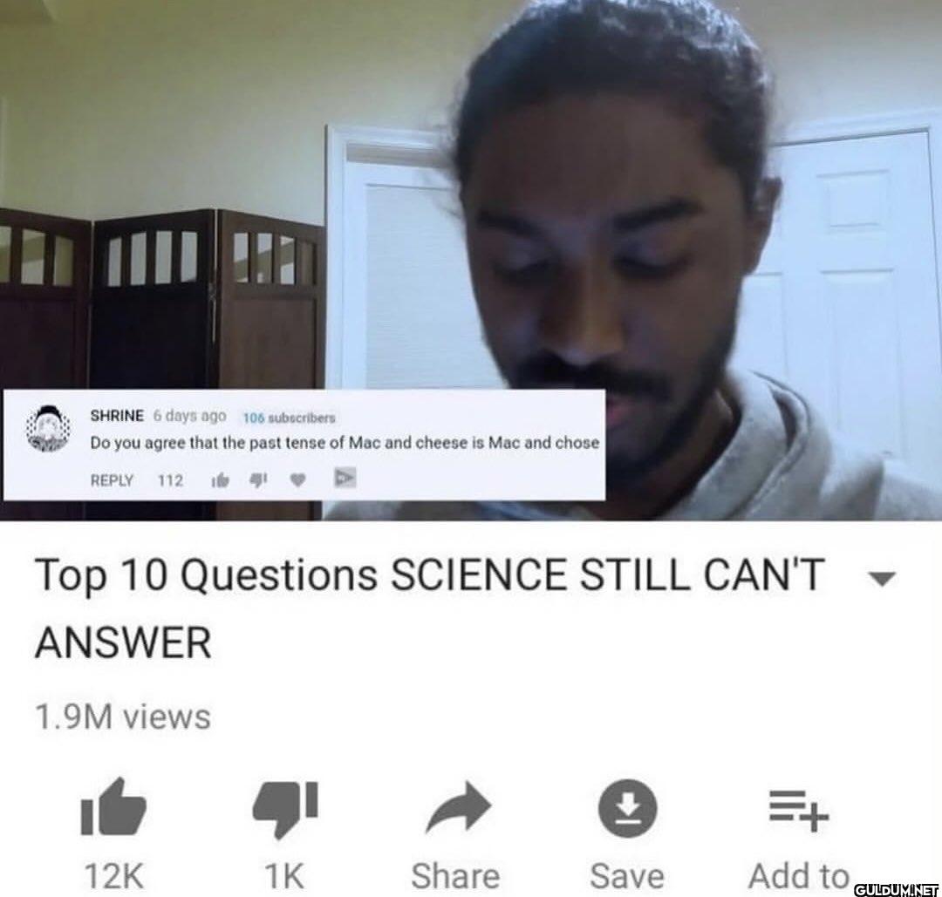Click the 6 days ago timestamp
This screenshot has height=897, width=942.
tap(190, 416)
